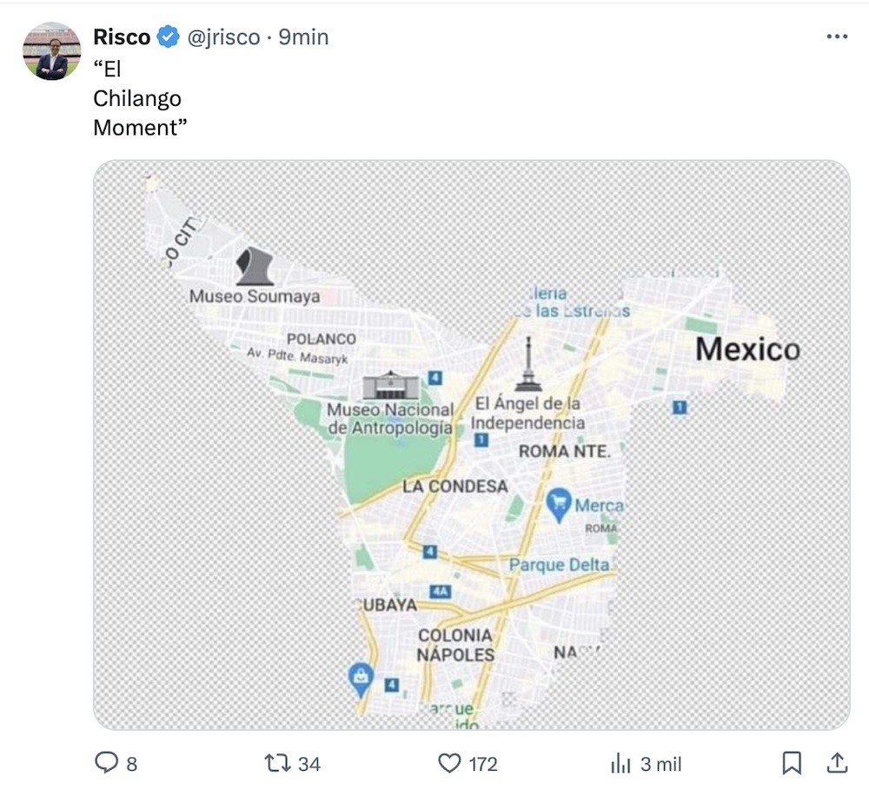This screenshot has height=790, width=869.
Task: Click the Parque Delta map label
Action: coord(559,565)
